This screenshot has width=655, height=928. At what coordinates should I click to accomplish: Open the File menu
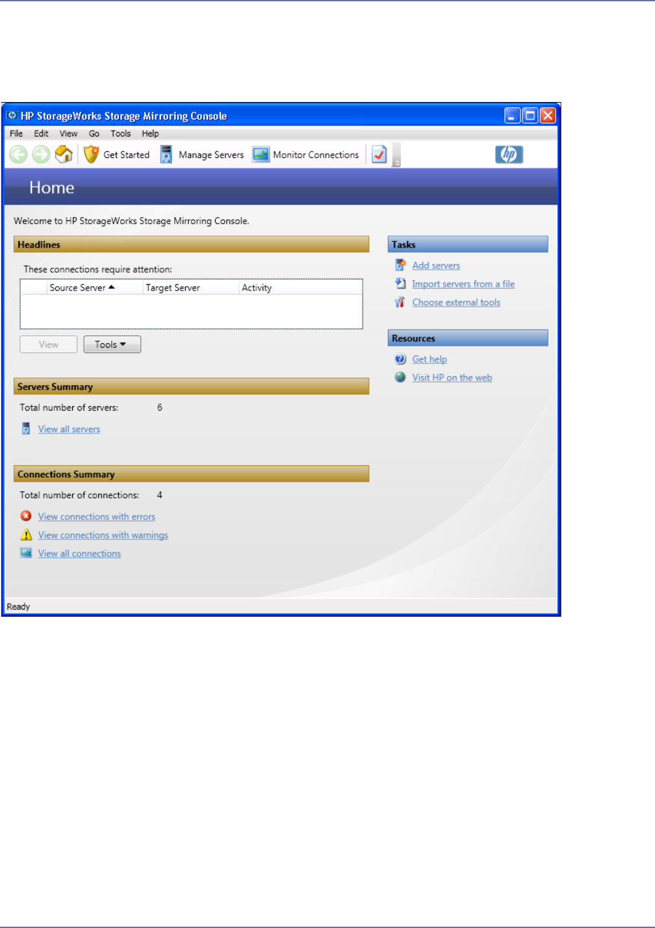click(16, 133)
